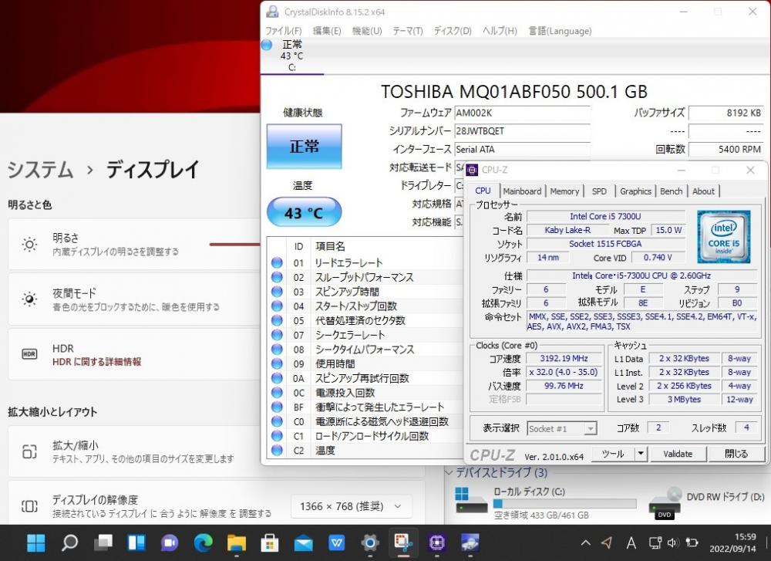Open the HDR に関する詳細情報 link
Image resolution: width=771 pixels, height=561 pixels.
(96, 362)
